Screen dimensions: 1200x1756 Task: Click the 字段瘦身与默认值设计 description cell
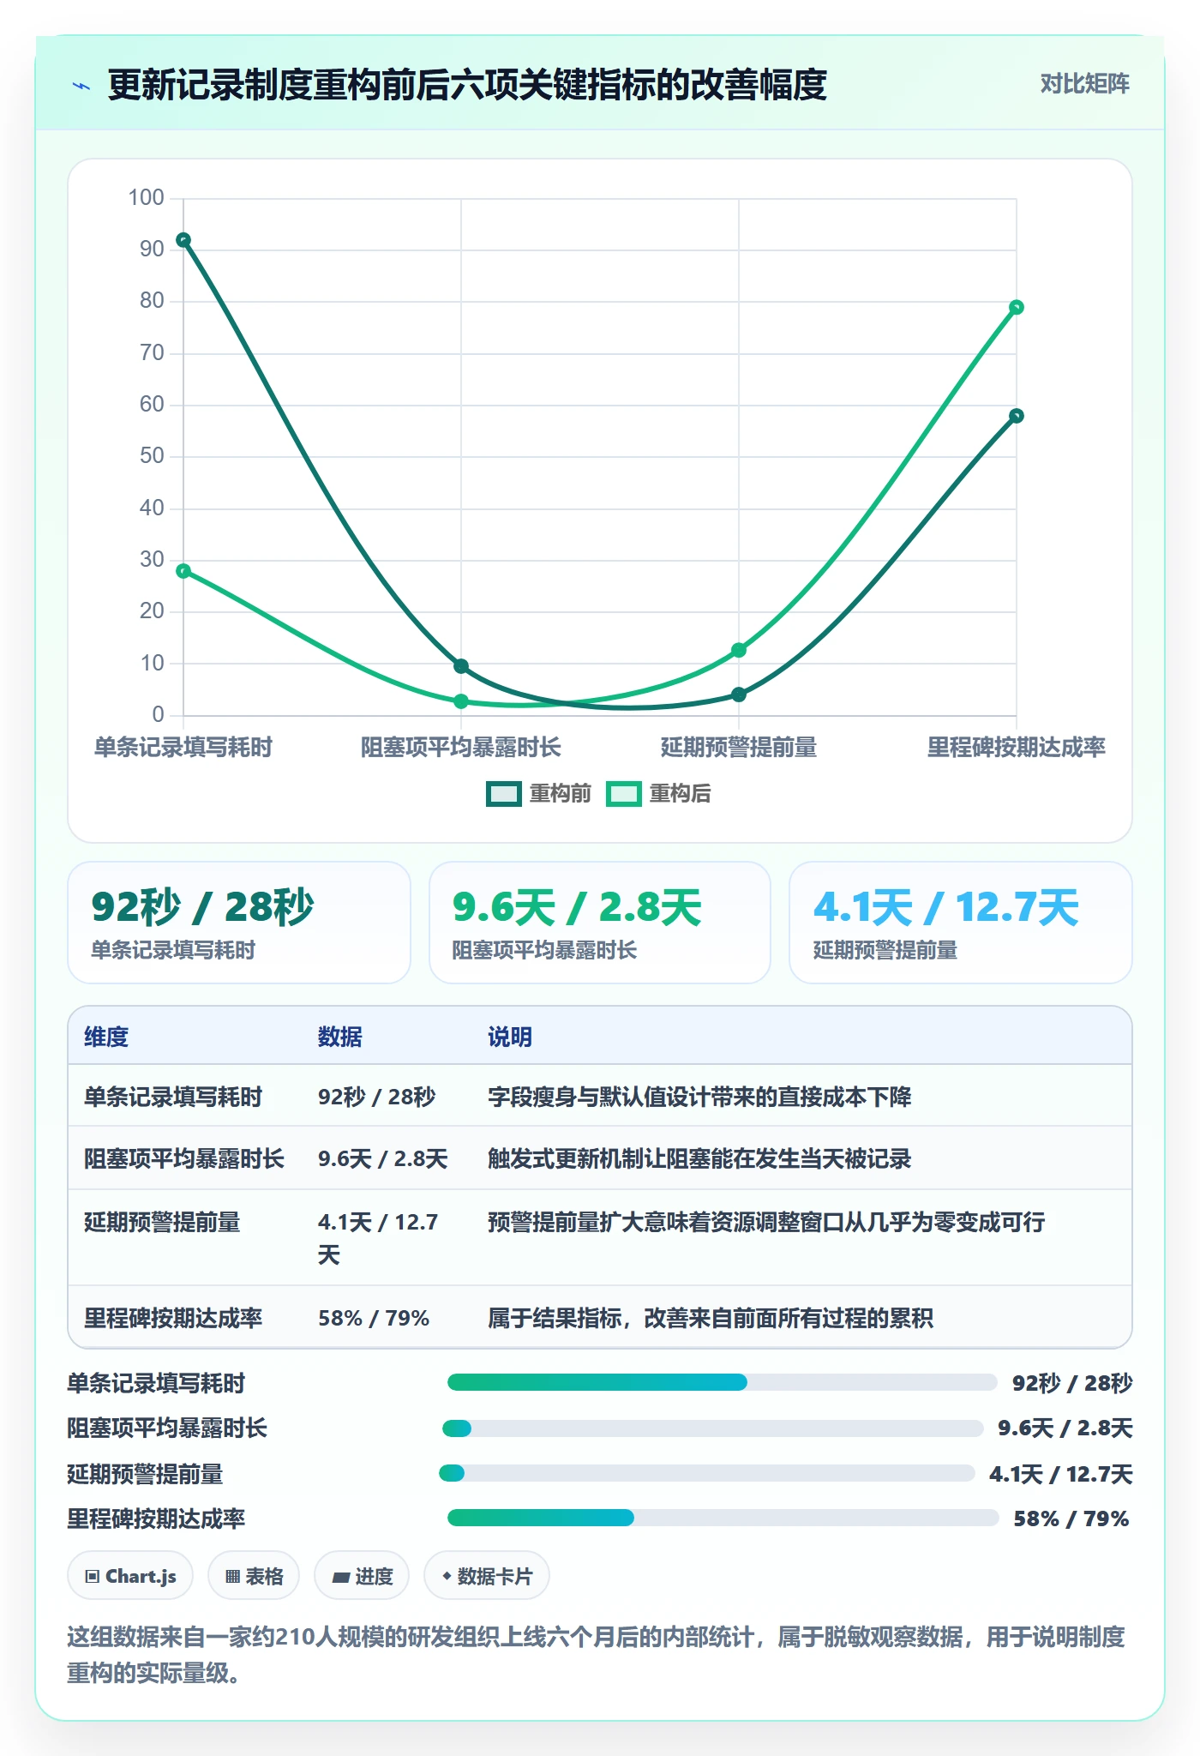699,1097
